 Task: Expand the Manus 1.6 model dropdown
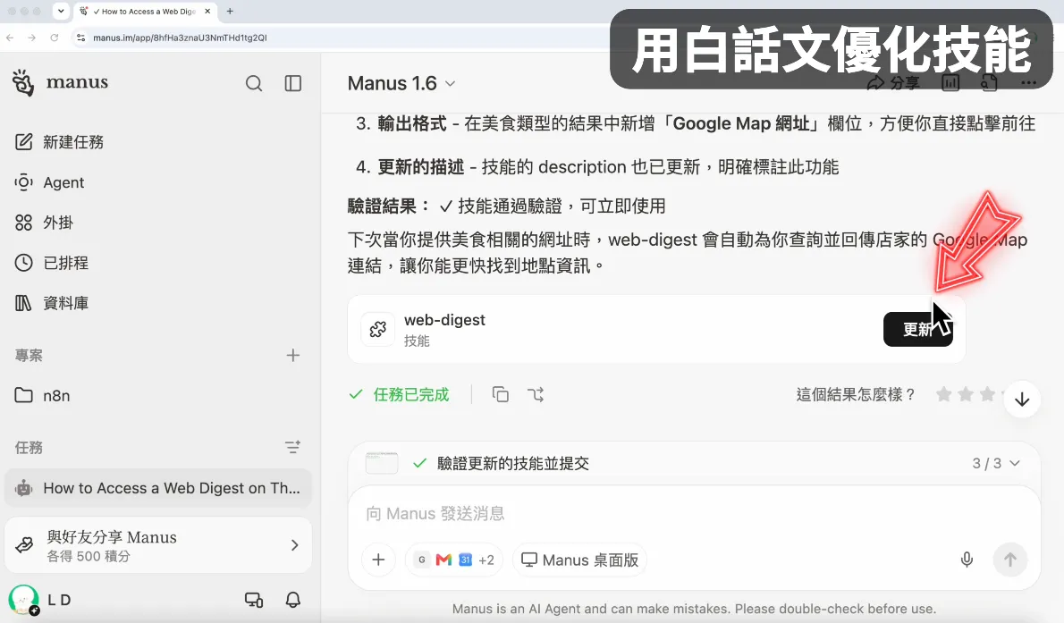pos(401,83)
